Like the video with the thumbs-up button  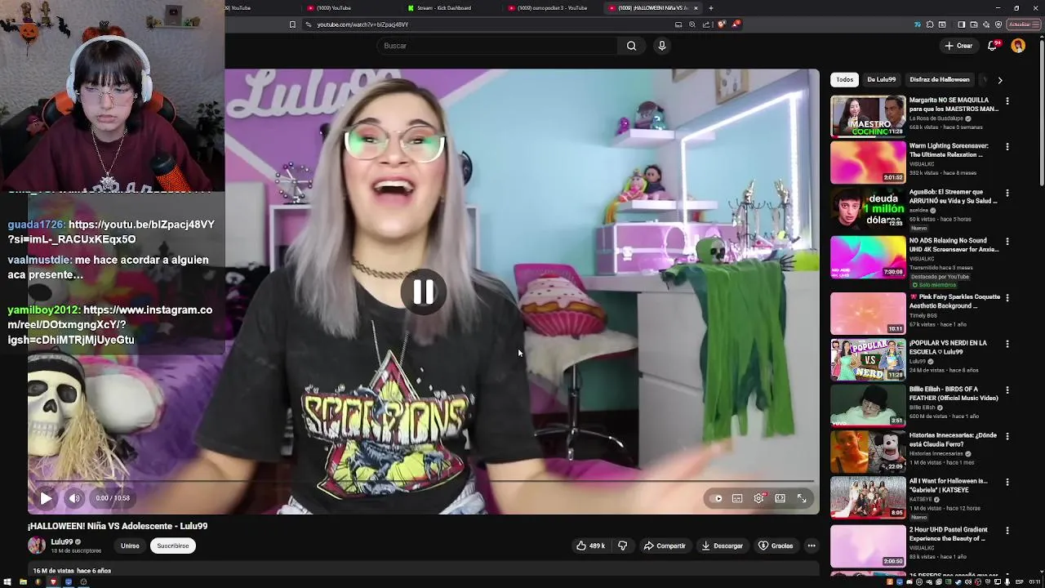click(x=590, y=546)
